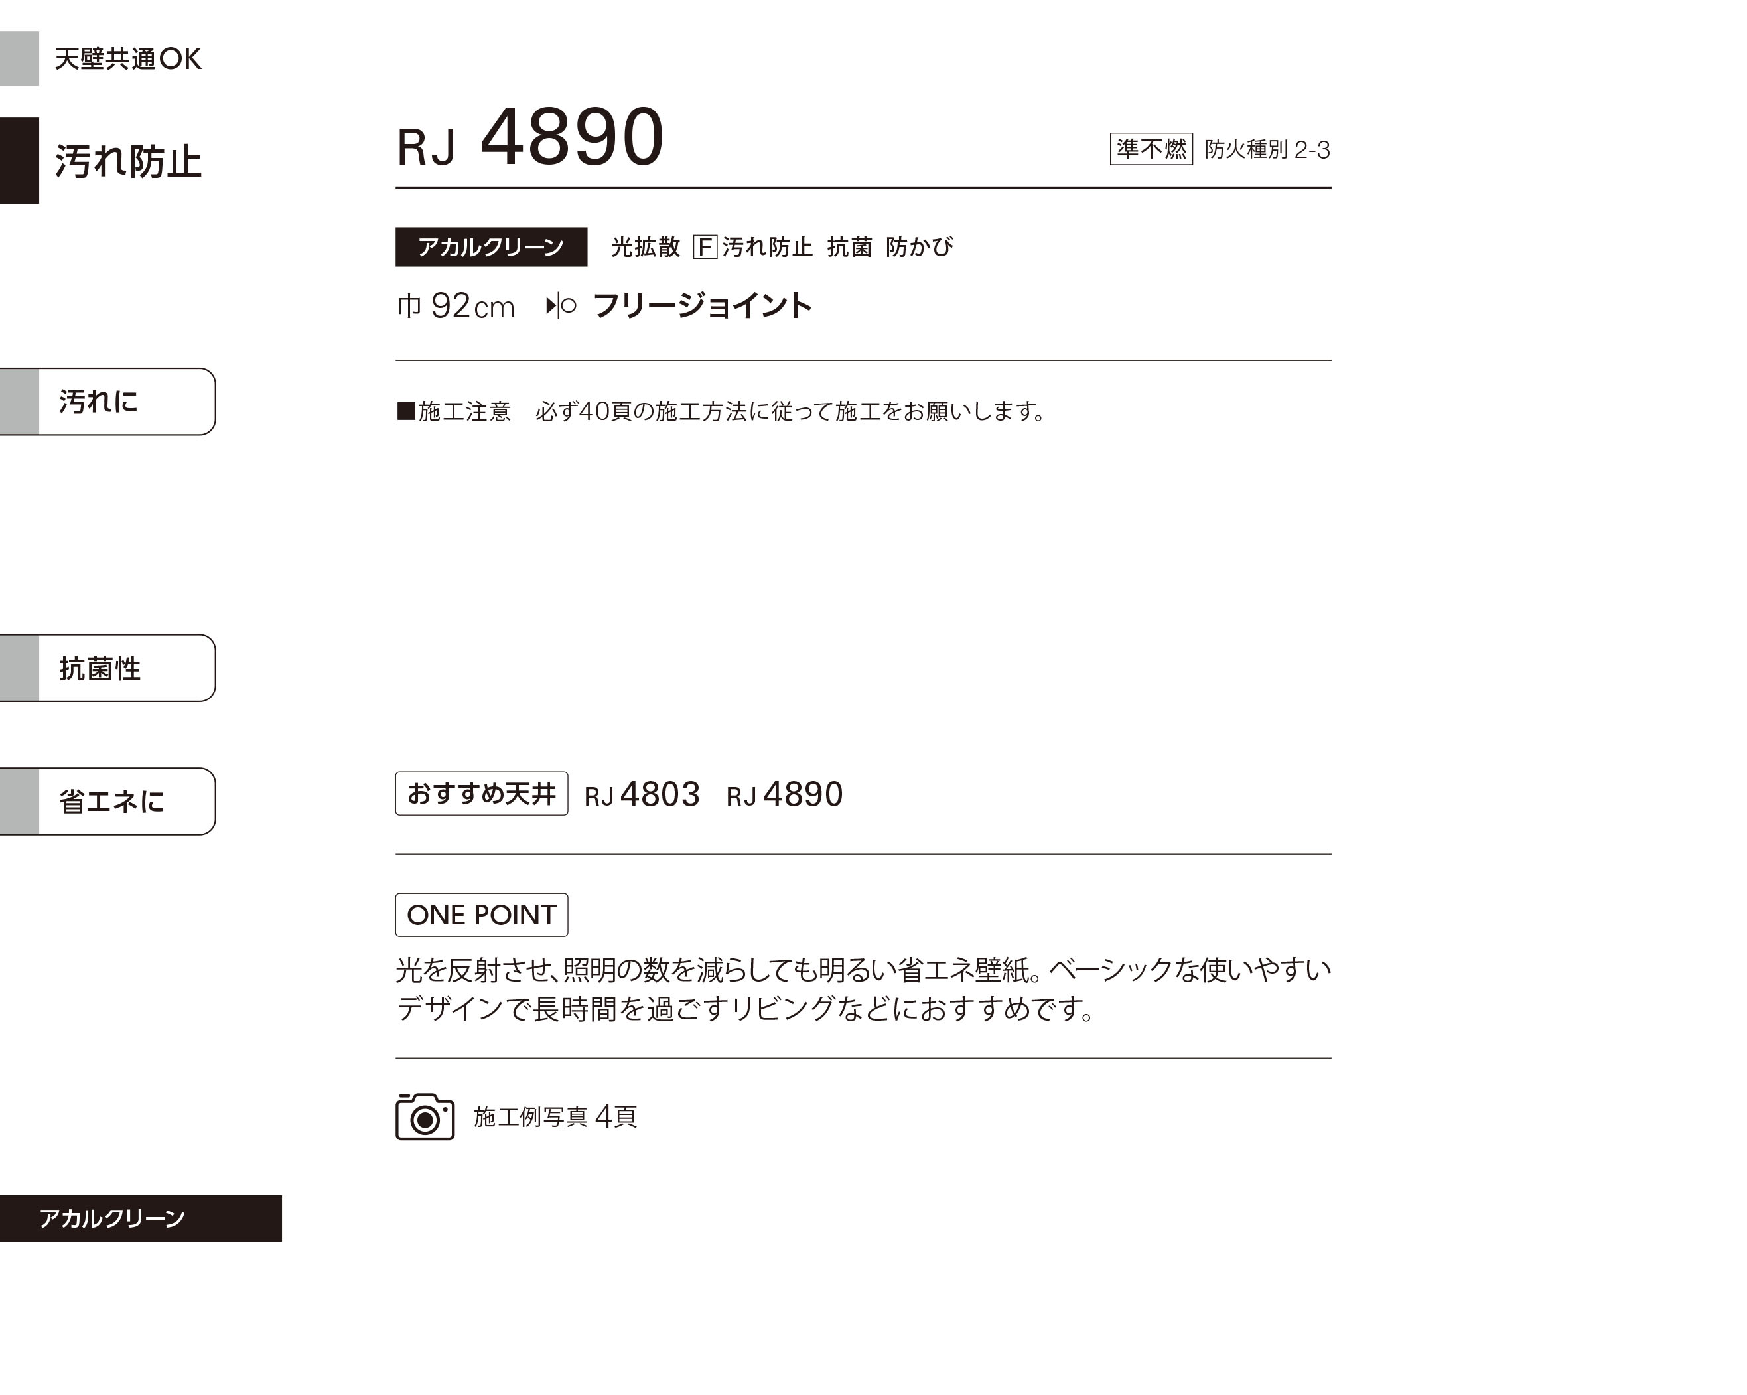The image size is (1747, 1395).
Task: Click the おすすめ天井 label button
Action: tap(481, 794)
